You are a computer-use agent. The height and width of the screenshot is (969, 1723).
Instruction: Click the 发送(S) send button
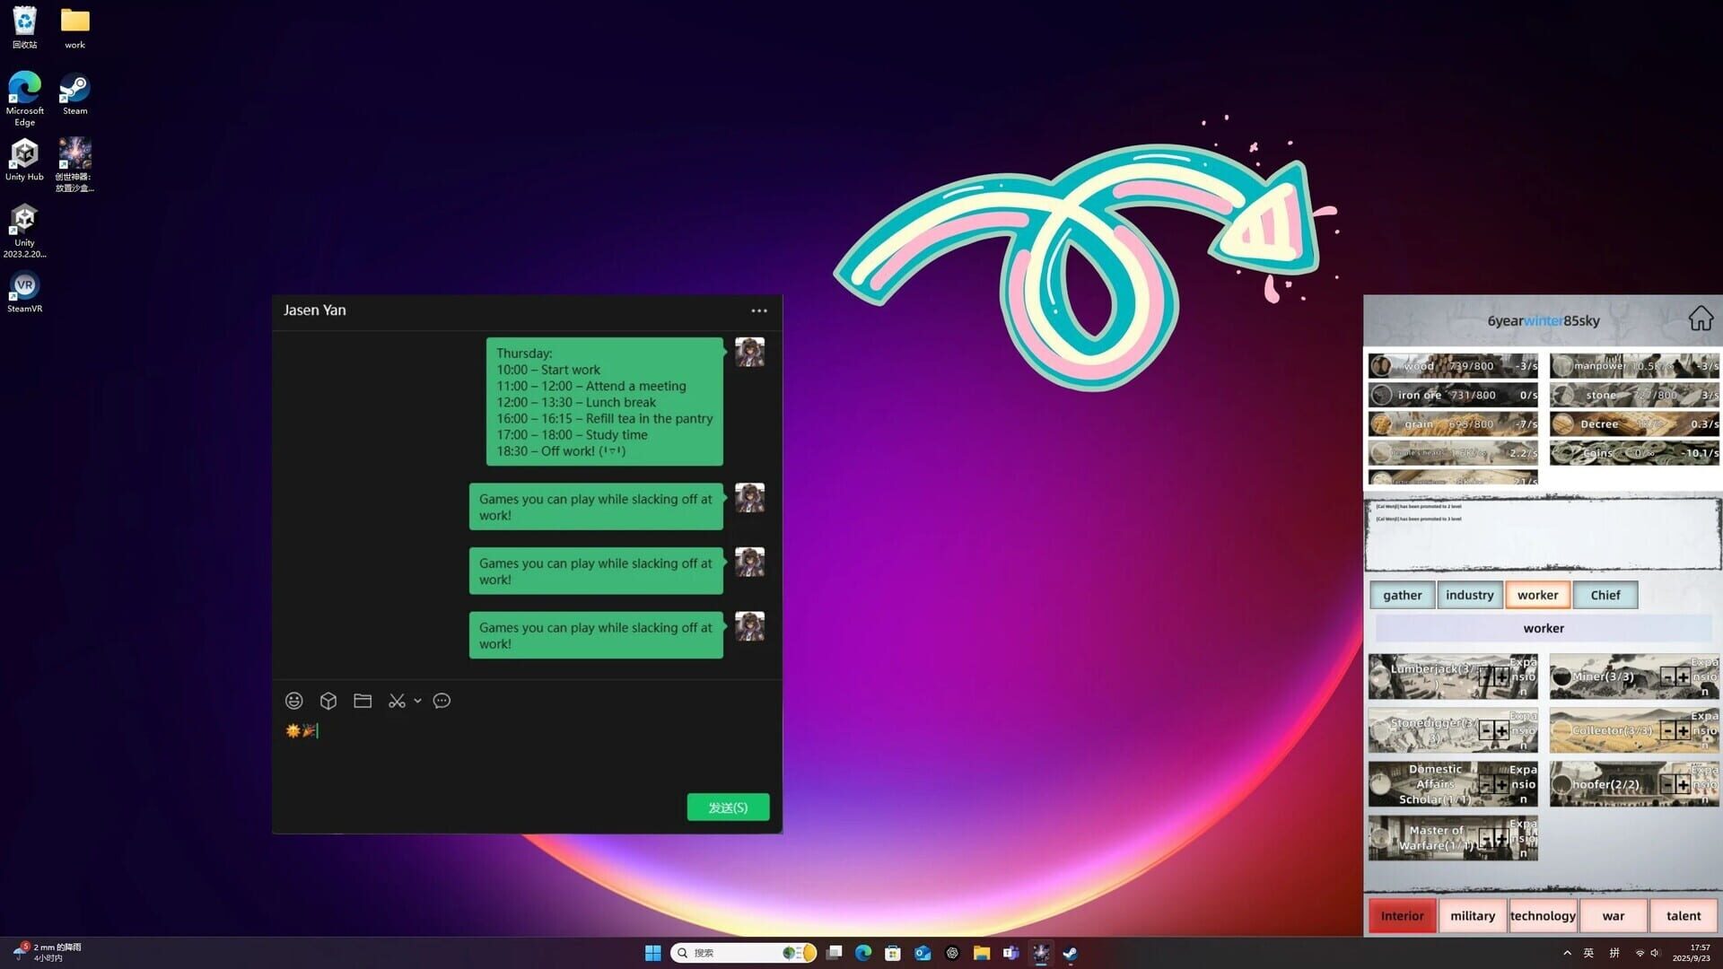[727, 807]
